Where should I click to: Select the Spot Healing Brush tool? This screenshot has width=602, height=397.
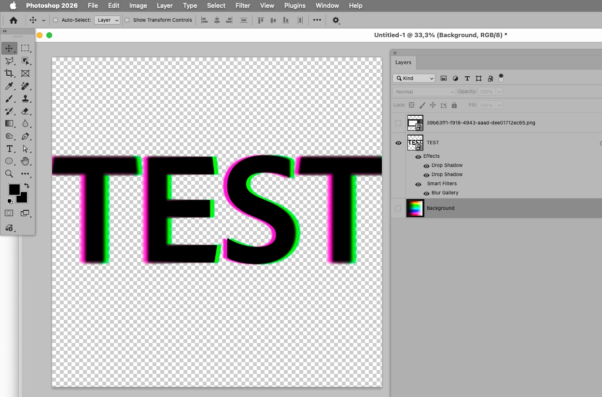tap(25, 86)
